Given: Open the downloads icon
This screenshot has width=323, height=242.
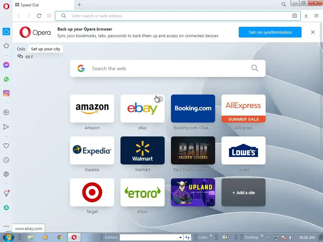Looking at the screenshot, I should coord(306,16).
